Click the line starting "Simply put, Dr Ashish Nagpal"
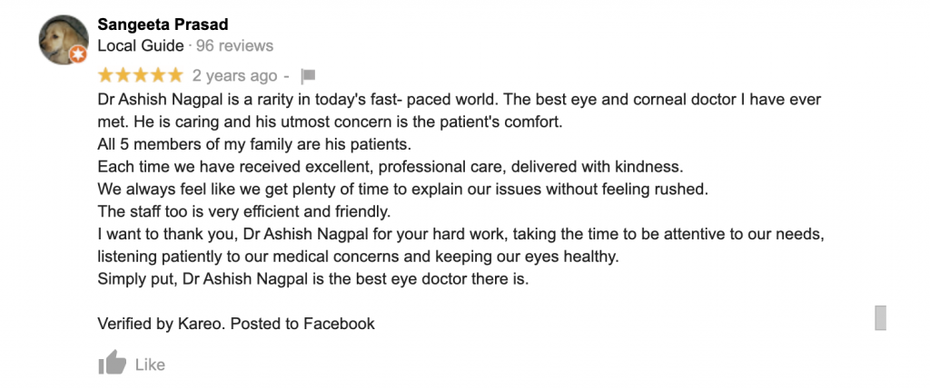 (312, 279)
